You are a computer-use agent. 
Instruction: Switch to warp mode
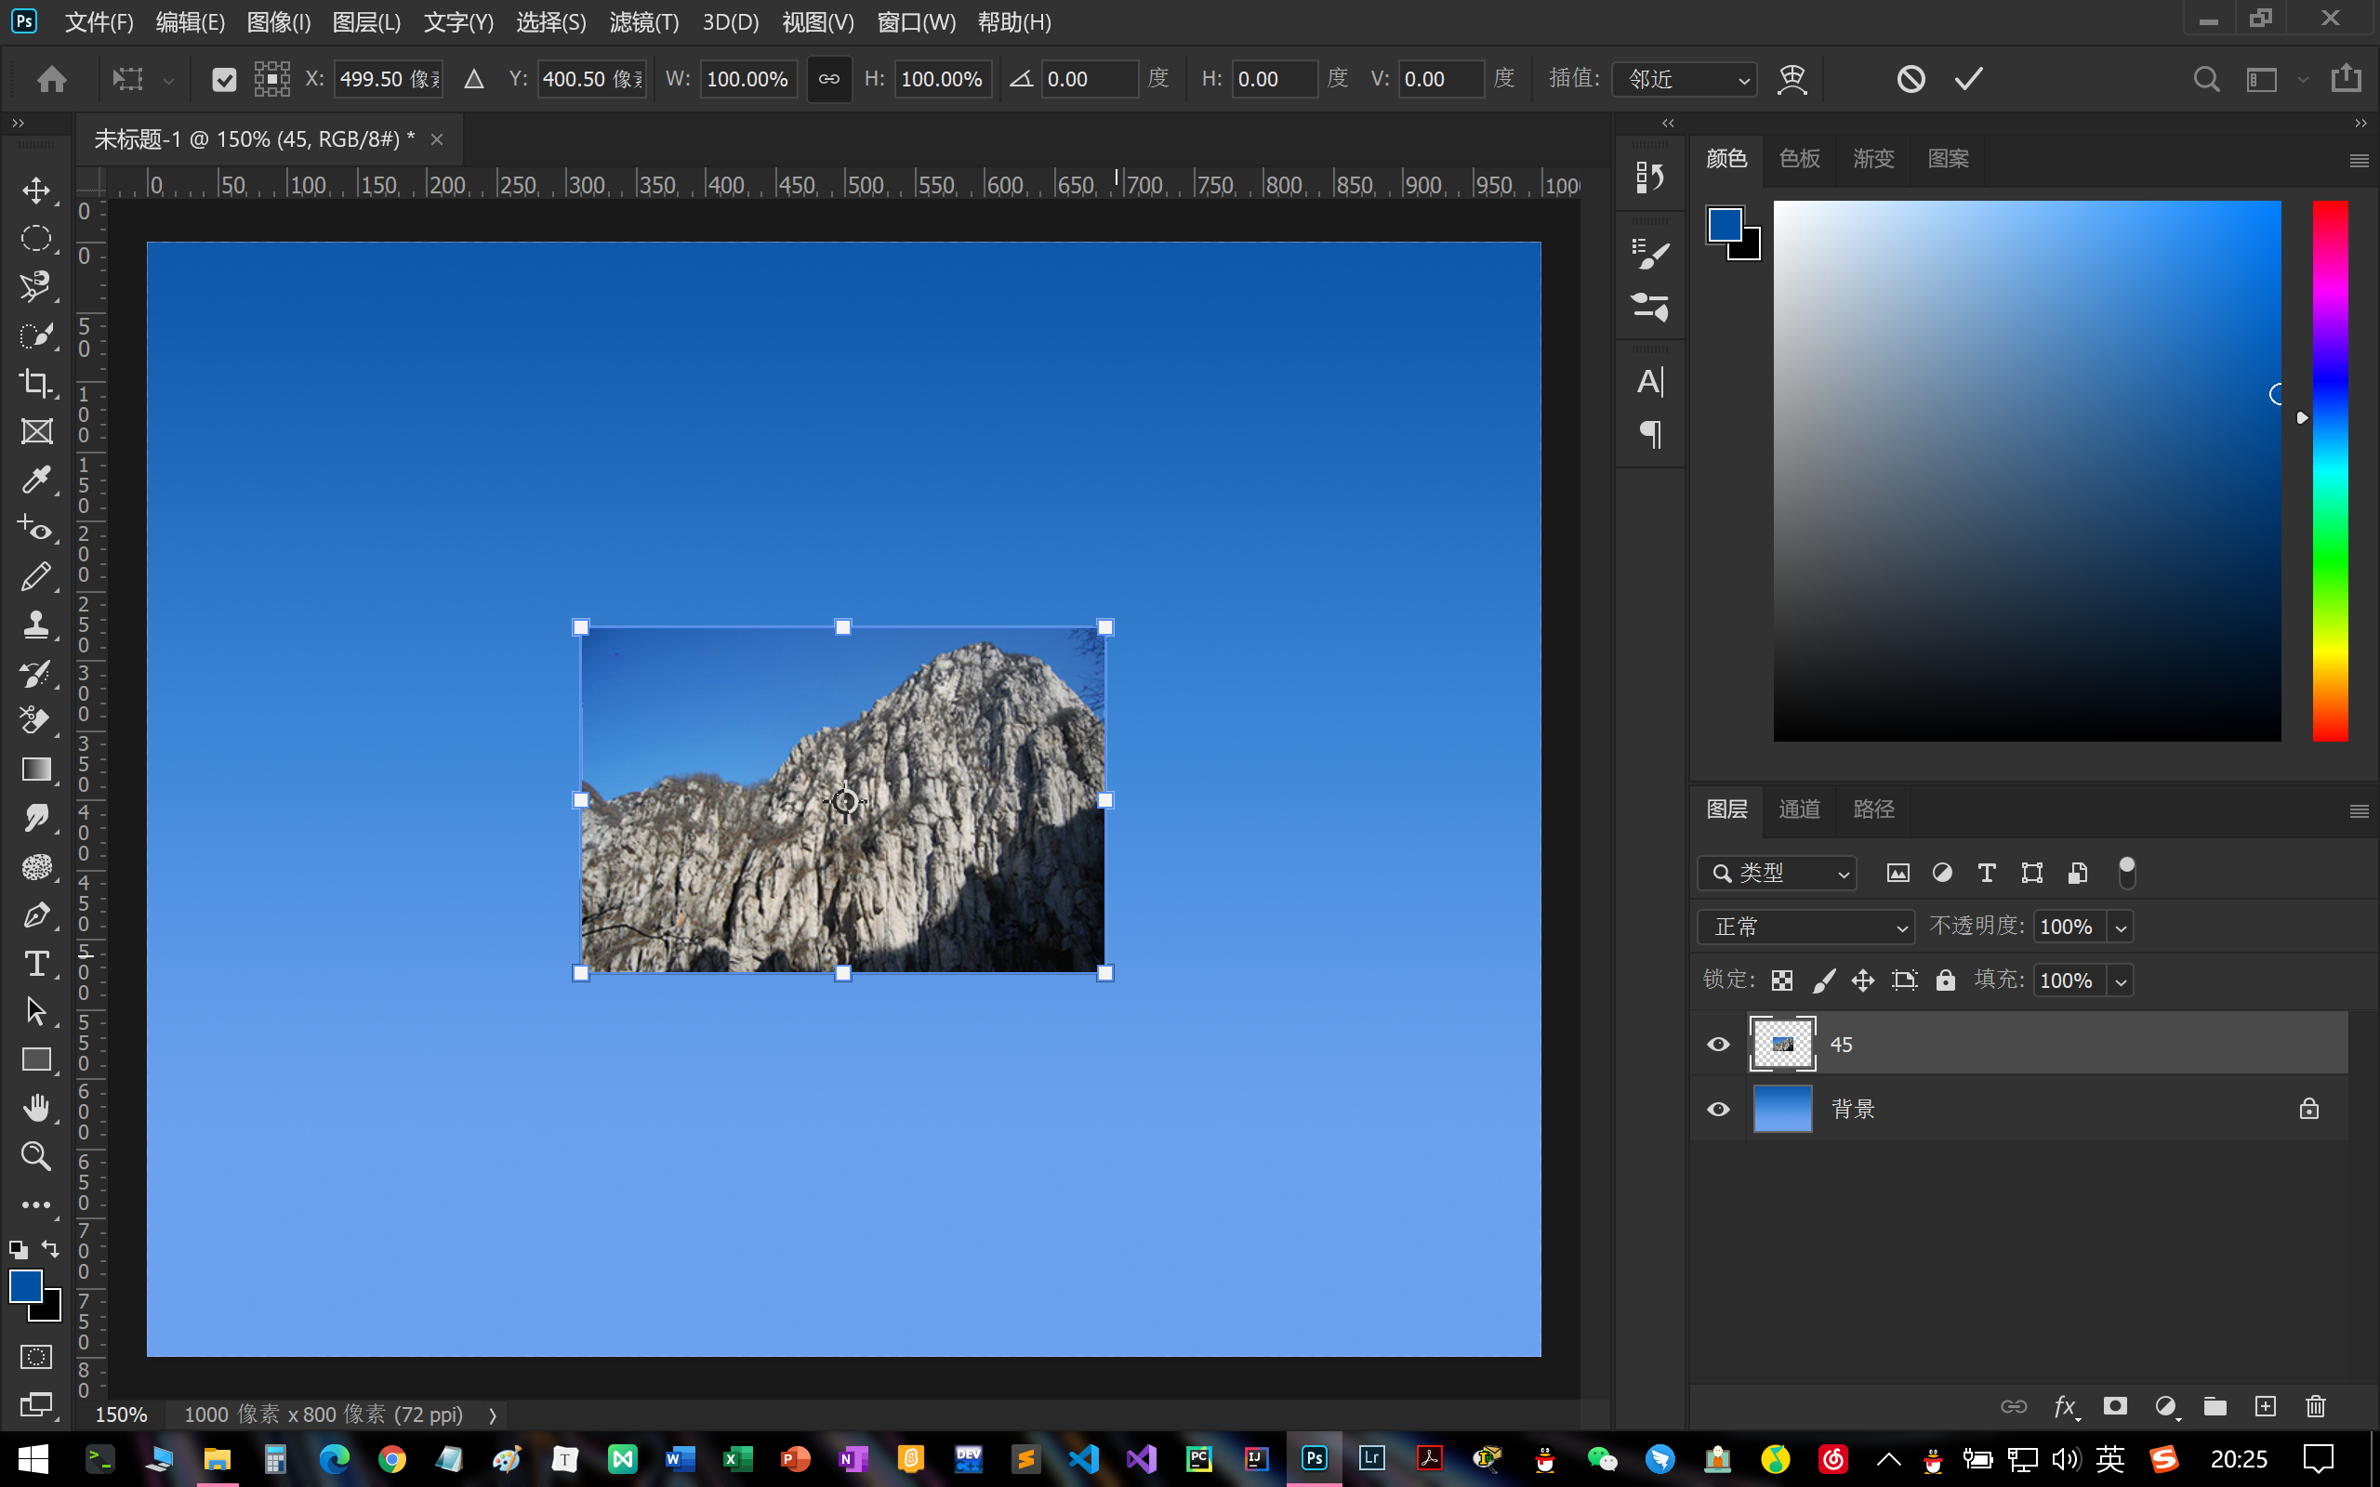pyautogui.click(x=1792, y=79)
